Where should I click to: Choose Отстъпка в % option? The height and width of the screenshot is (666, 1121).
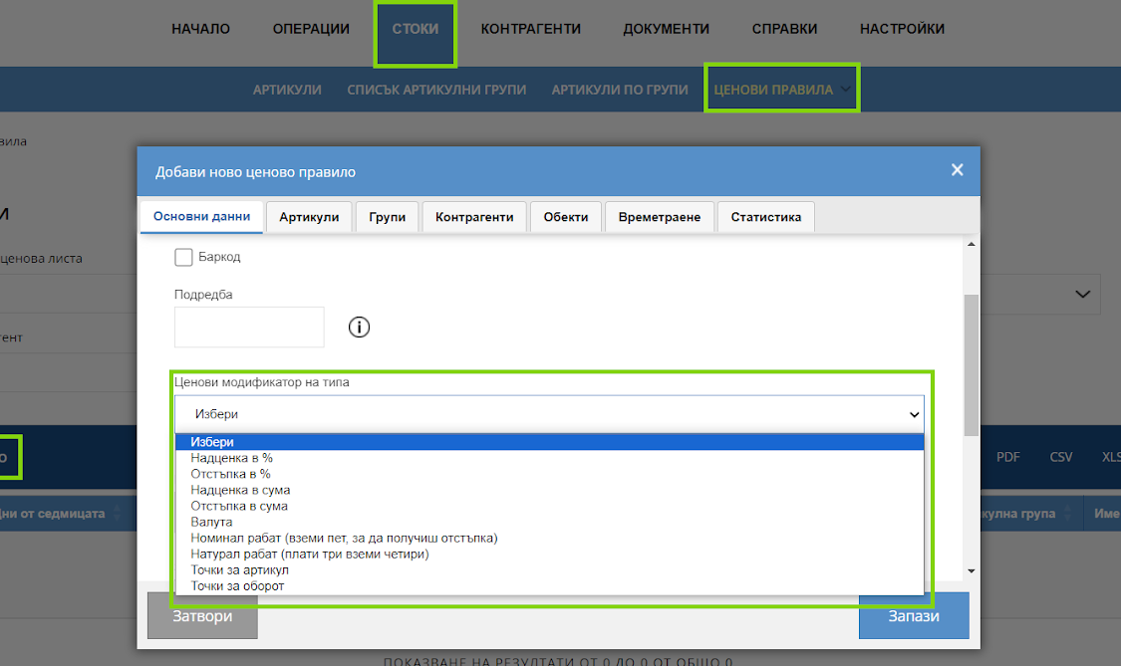pos(549,474)
